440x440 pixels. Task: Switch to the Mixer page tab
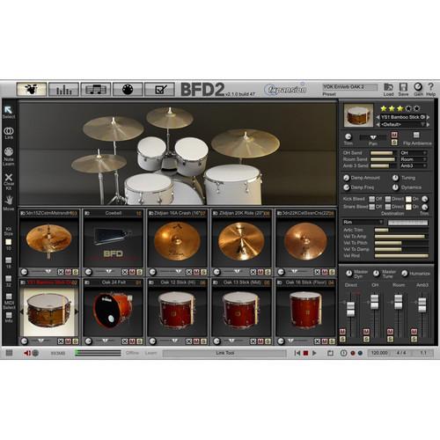63,89
